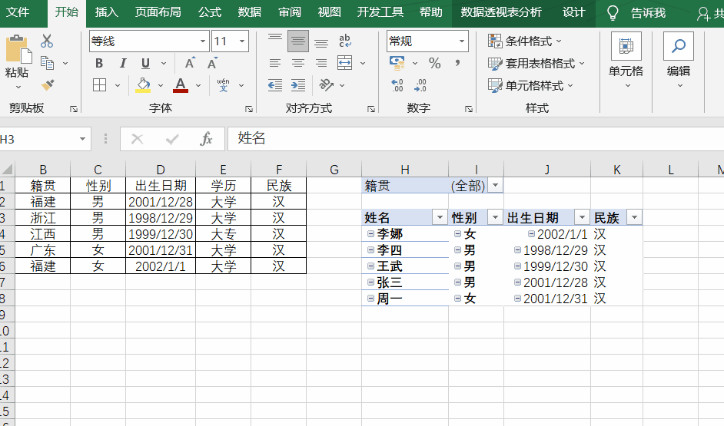
Task: Toggle Italic formatting
Action: click(x=123, y=63)
